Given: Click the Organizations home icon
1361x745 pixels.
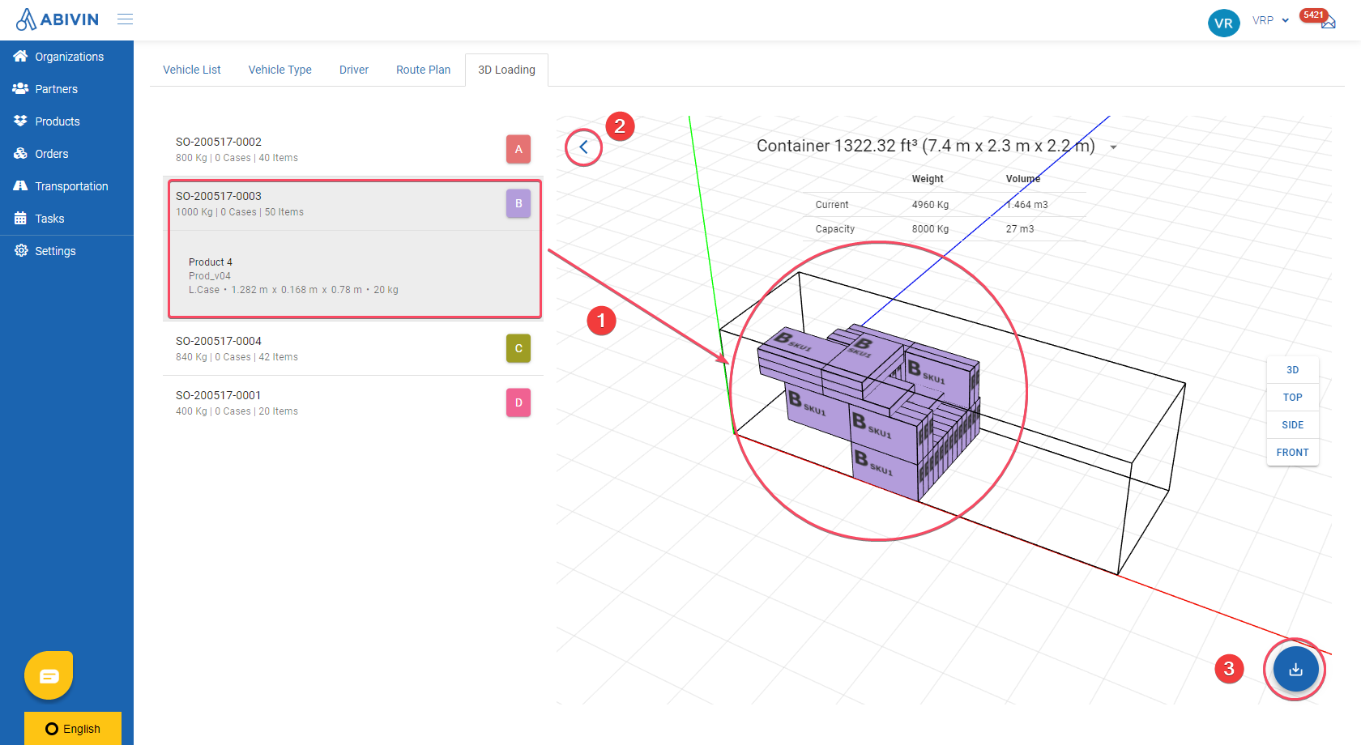Looking at the screenshot, I should pyautogui.click(x=20, y=56).
